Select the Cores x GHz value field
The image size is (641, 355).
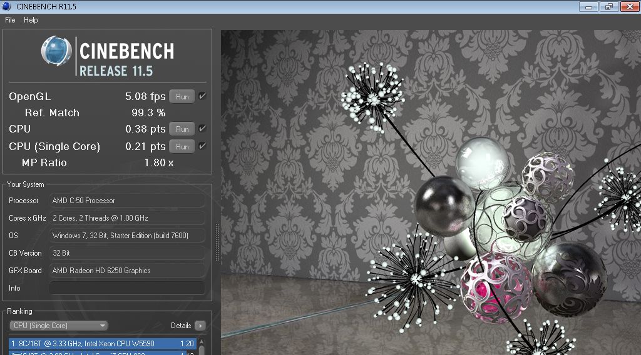127,218
